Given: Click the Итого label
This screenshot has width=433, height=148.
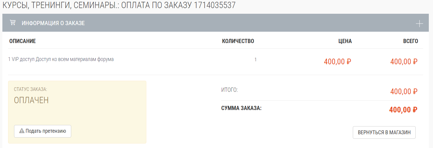Looking at the screenshot, I should tap(230, 90).
